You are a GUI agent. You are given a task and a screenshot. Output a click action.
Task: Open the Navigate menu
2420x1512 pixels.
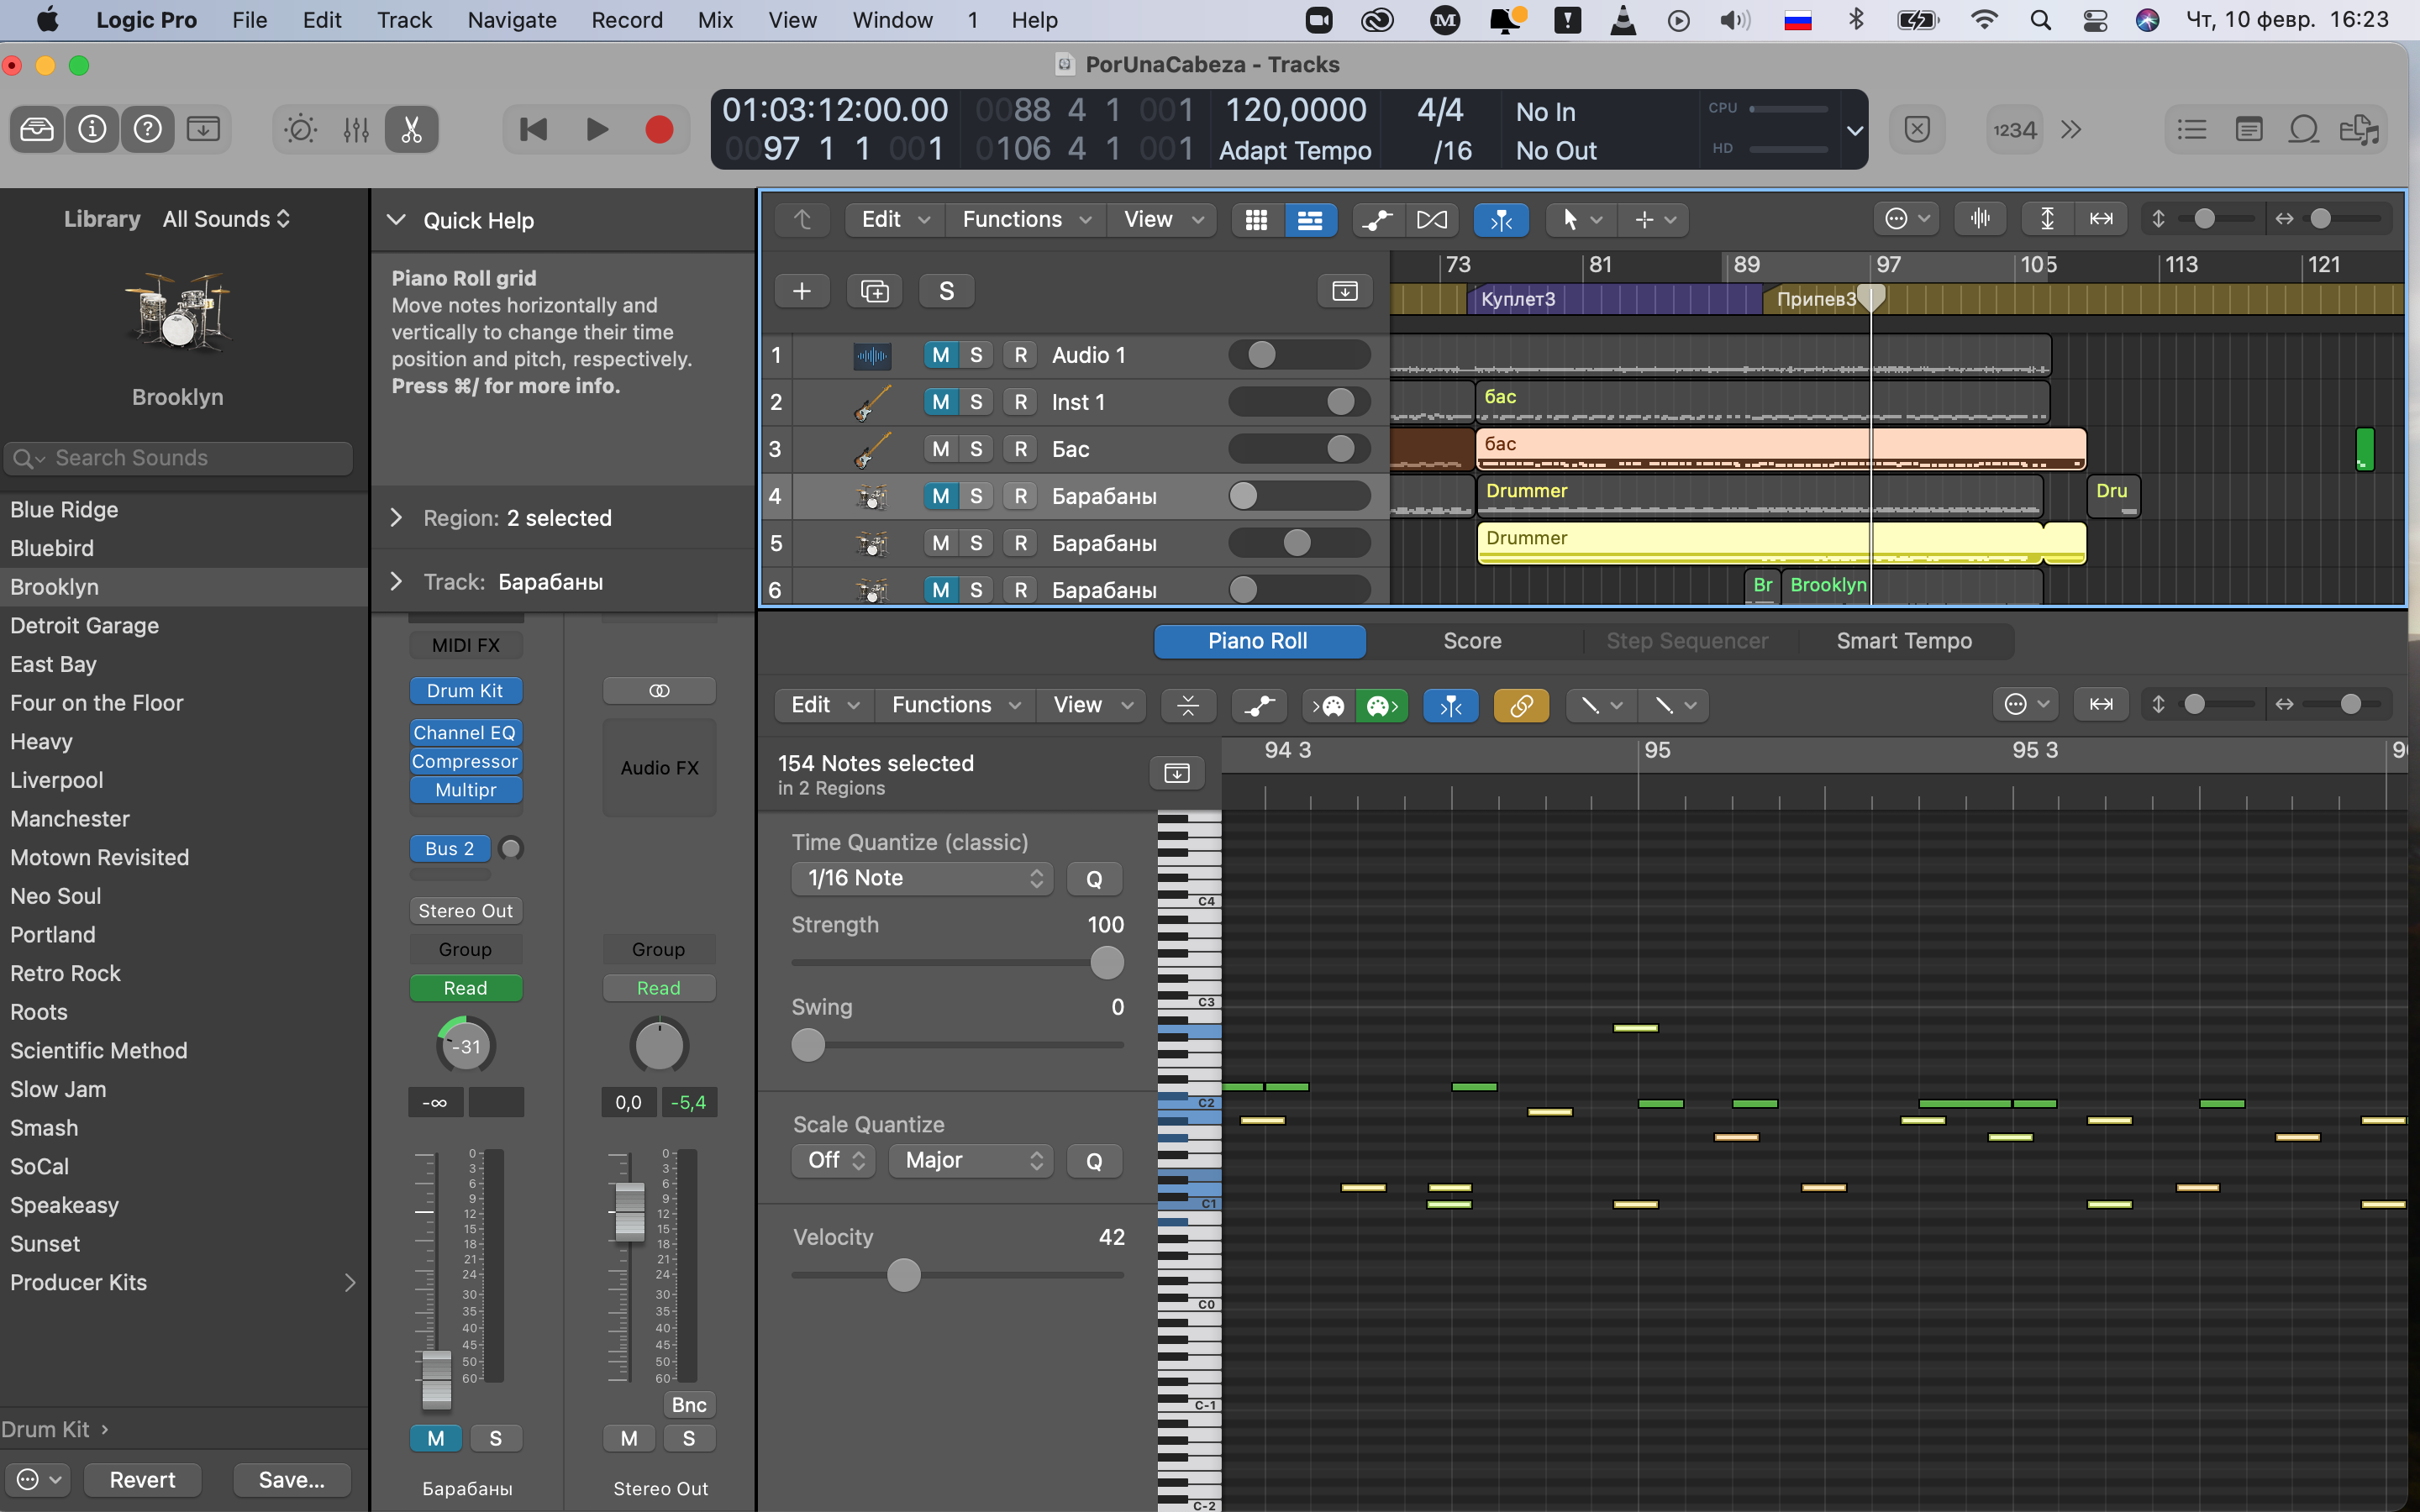(512, 20)
